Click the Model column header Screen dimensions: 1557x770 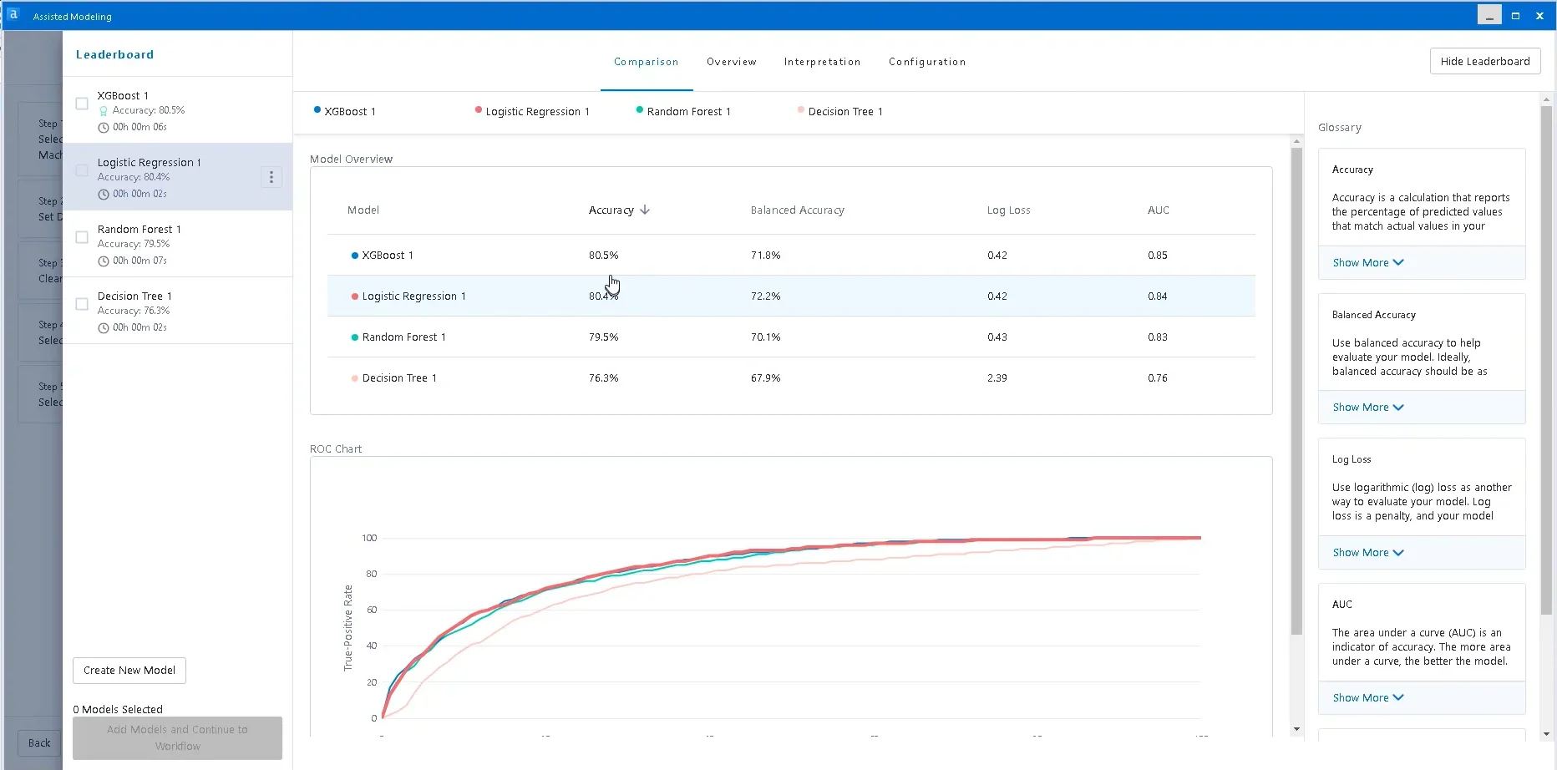tap(363, 210)
